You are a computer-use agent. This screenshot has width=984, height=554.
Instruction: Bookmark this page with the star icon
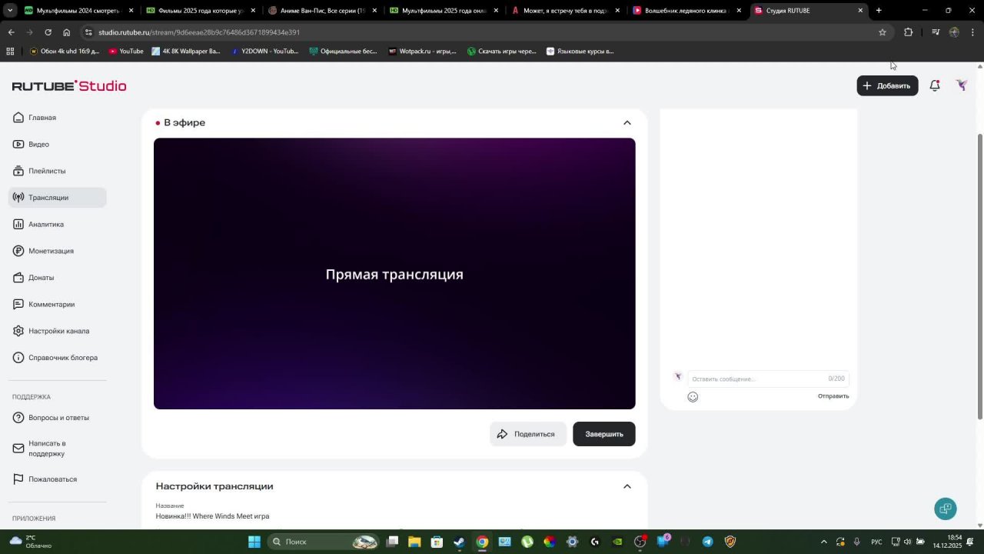[x=883, y=32]
